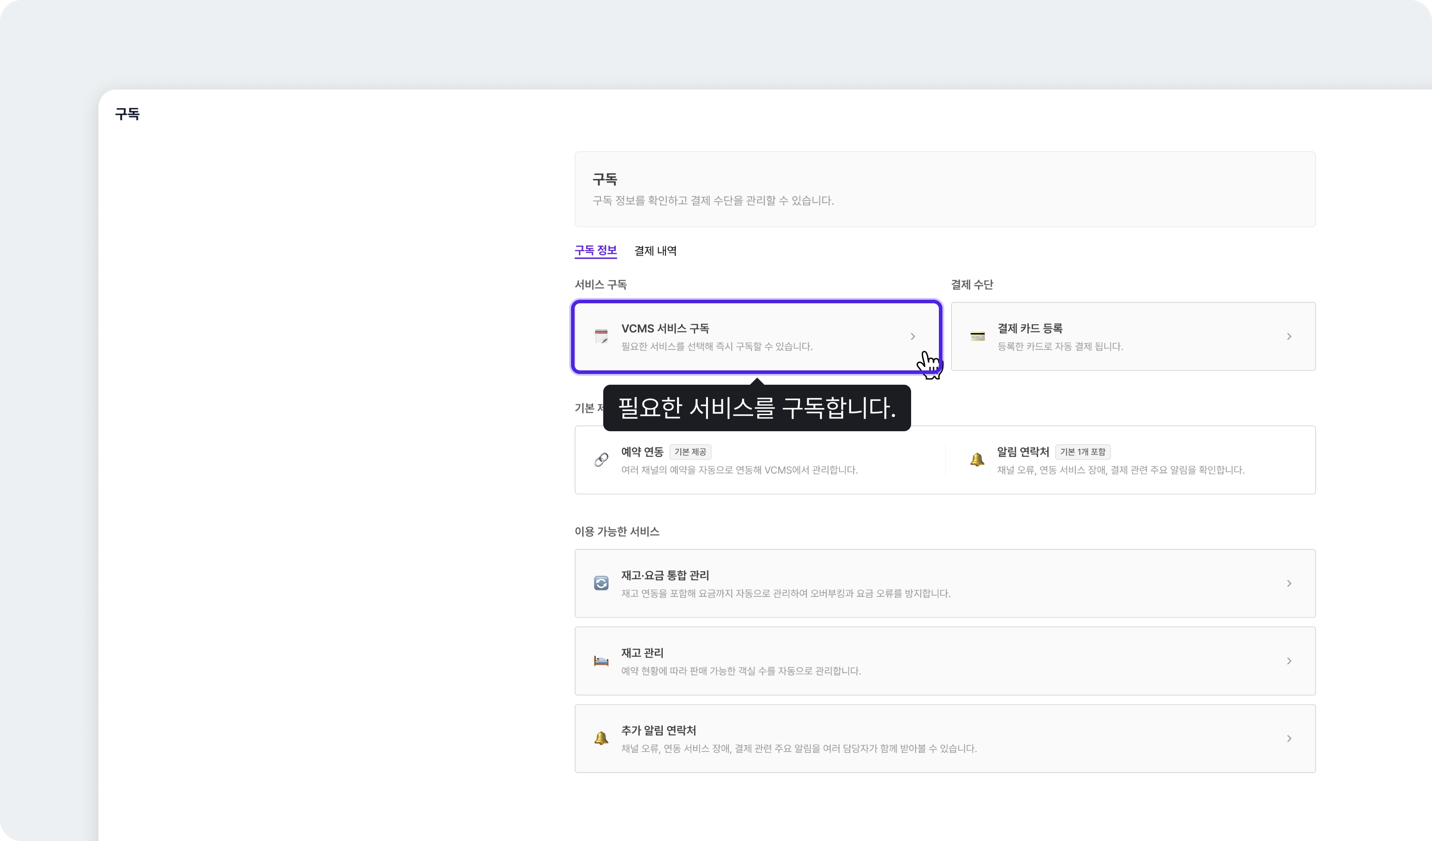
Task: Open 결제 카드 등록 via its chevron
Action: [x=1289, y=336]
